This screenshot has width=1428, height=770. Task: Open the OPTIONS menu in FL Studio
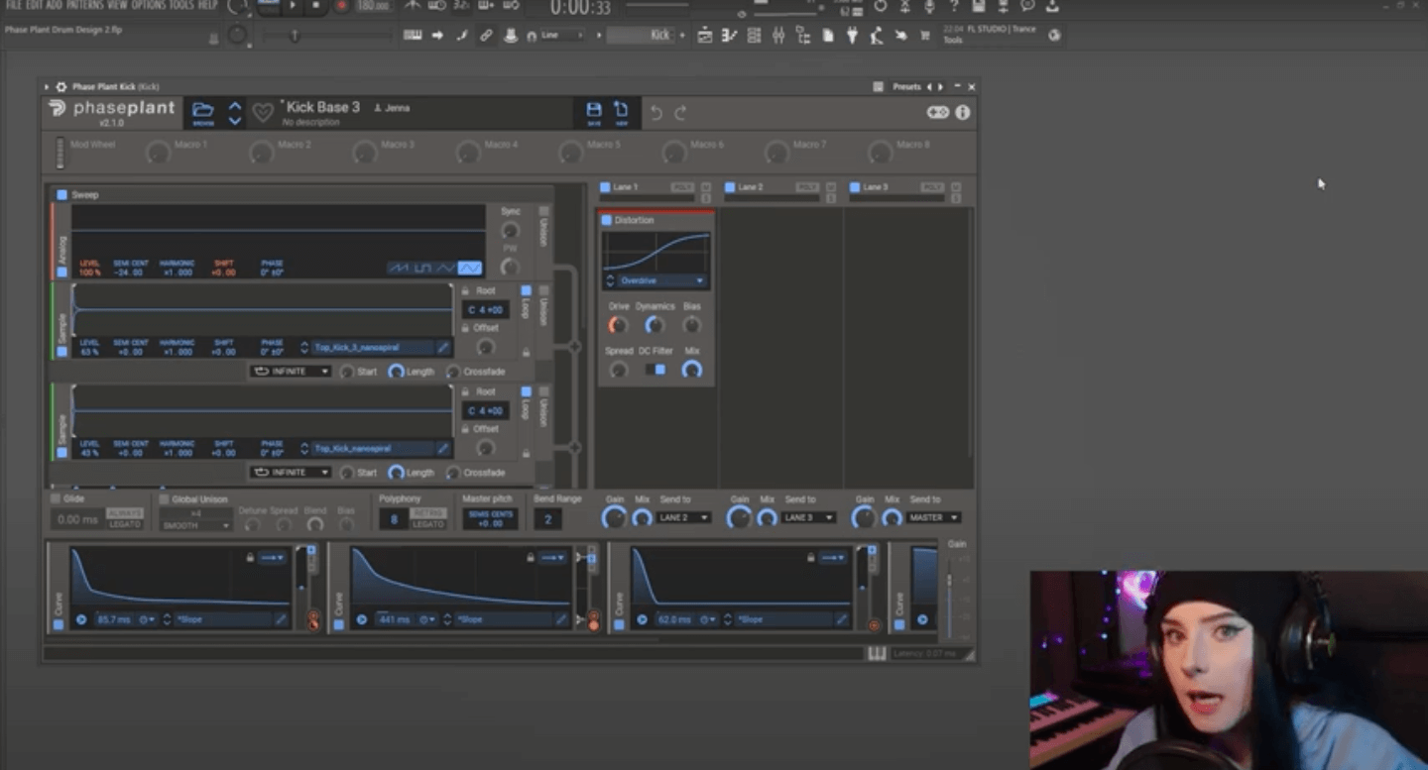tap(149, 5)
